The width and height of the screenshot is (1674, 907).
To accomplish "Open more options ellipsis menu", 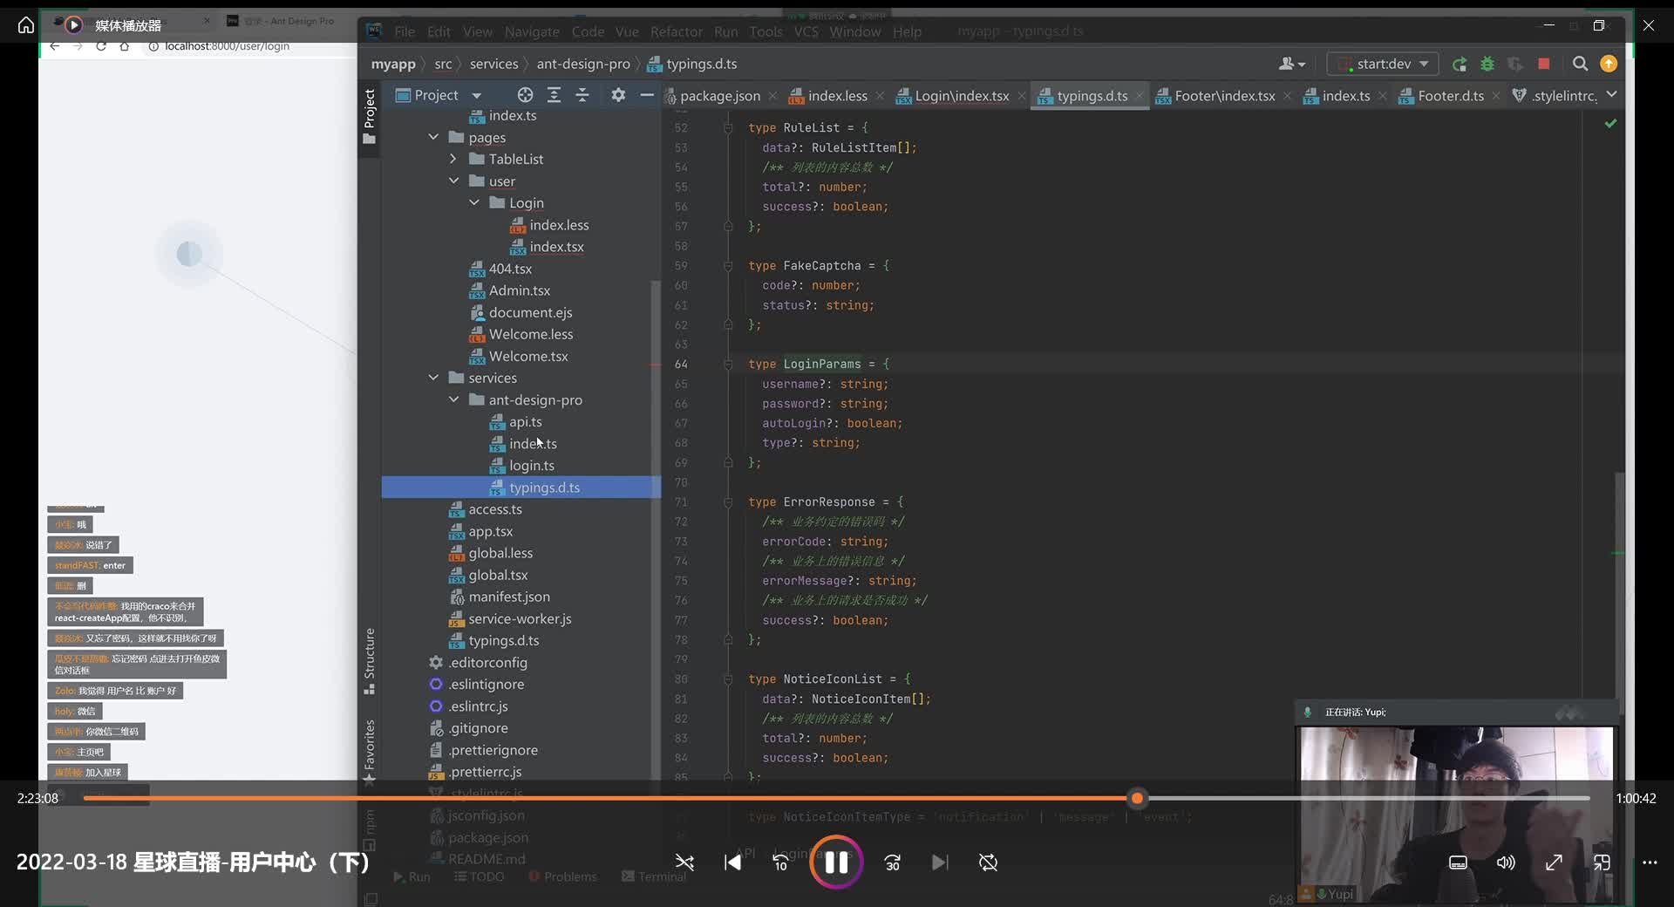I will pyautogui.click(x=1650, y=863).
